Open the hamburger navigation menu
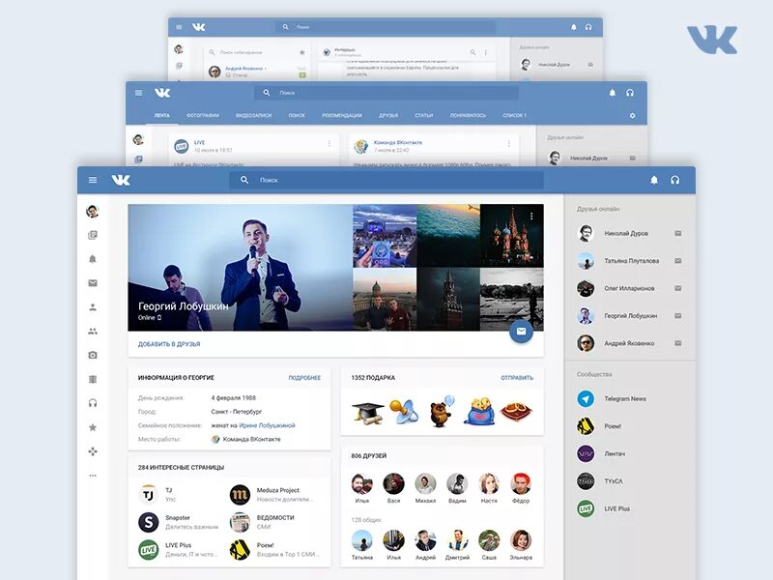Image resolution: width=773 pixels, height=580 pixels. (x=93, y=180)
